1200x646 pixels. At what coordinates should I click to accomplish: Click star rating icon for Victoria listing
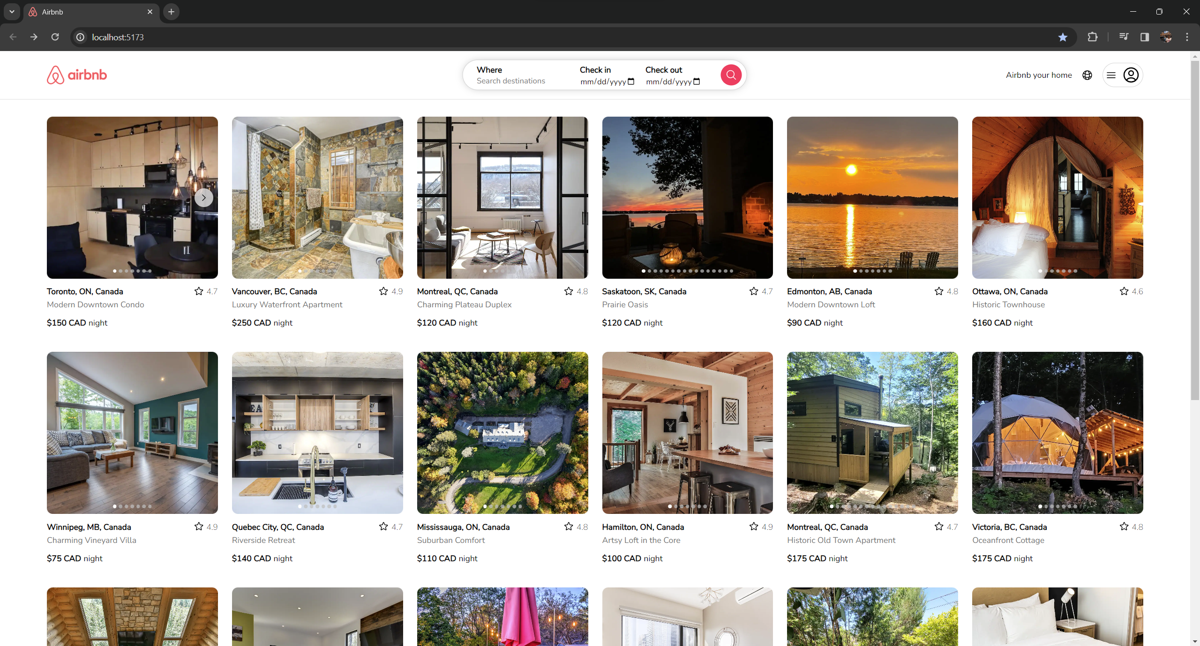[1124, 527]
